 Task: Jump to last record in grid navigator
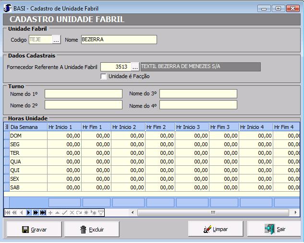click(43, 212)
